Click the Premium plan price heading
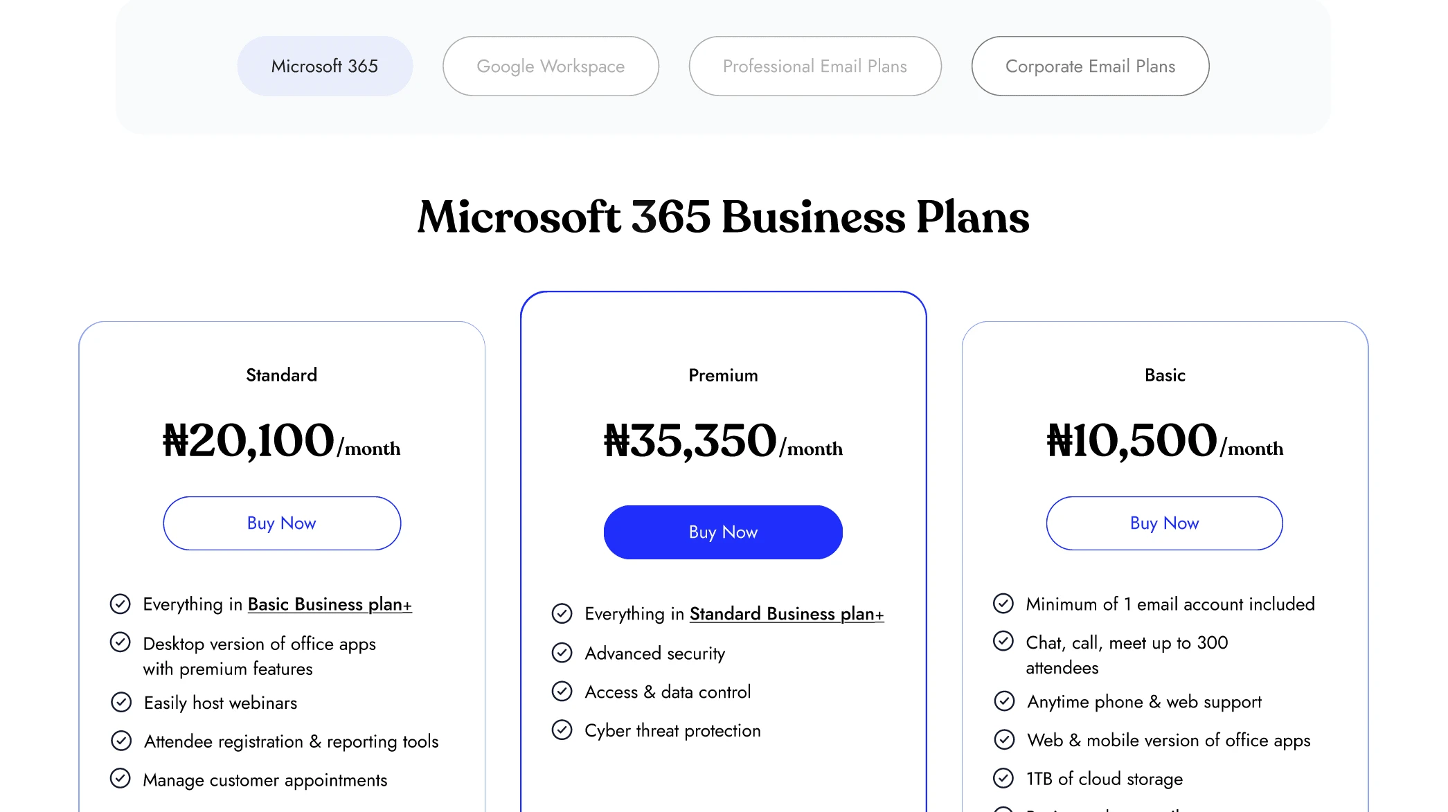The height and width of the screenshot is (812, 1448). (x=722, y=441)
